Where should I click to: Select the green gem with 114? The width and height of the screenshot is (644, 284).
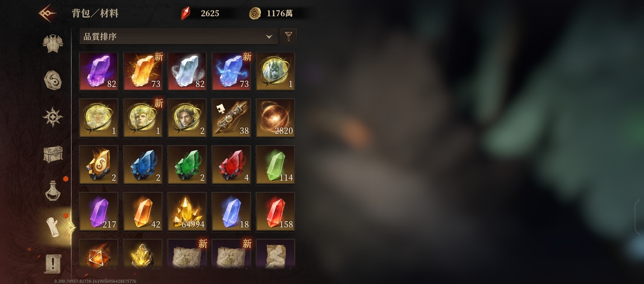275,165
